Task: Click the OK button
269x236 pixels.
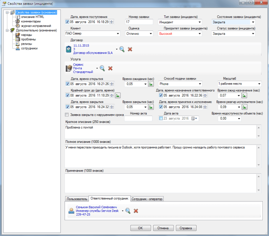Action: click(141, 228)
